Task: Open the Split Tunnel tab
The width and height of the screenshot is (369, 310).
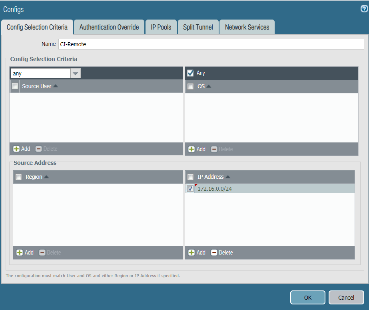Action: [x=198, y=28]
